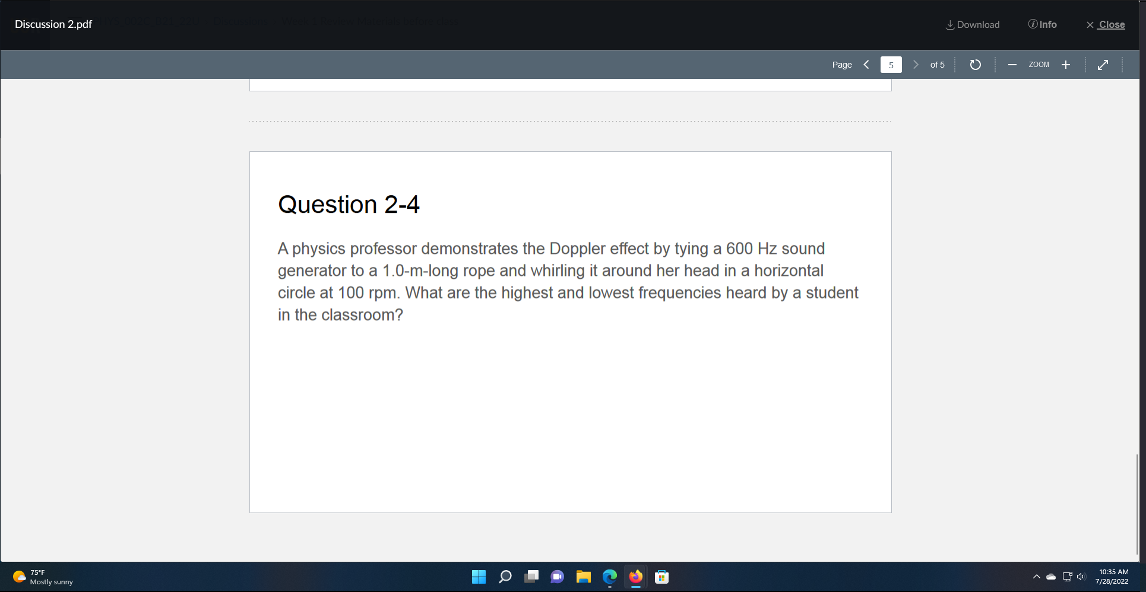
Task: Close the Discussion 2.pdf viewer
Action: [x=1106, y=24]
